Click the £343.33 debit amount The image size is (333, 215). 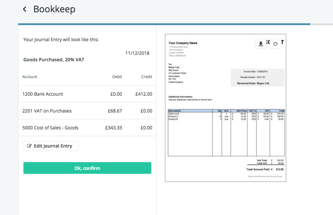pyautogui.click(x=113, y=128)
